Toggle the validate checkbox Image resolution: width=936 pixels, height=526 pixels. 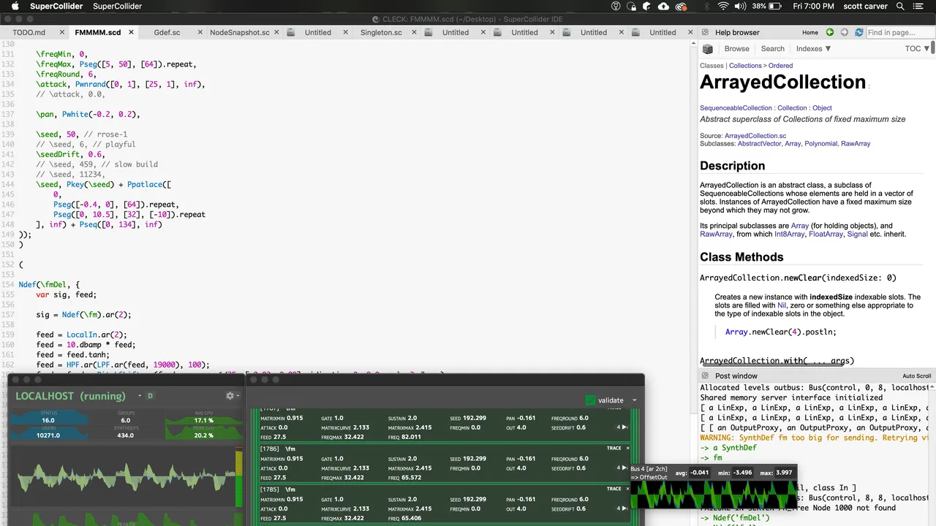[590, 400]
